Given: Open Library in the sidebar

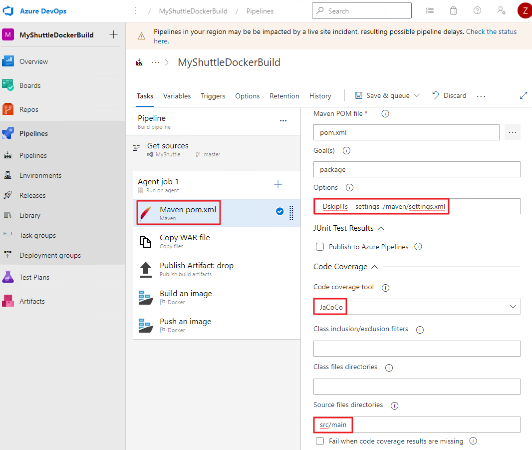Looking at the screenshot, I should coord(30,215).
